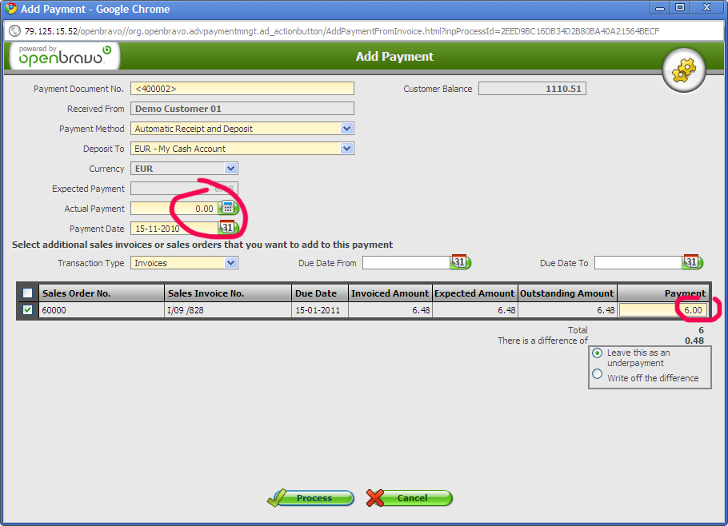Open the Due Date From calendar picker
This screenshot has height=526, width=728.
[460, 262]
